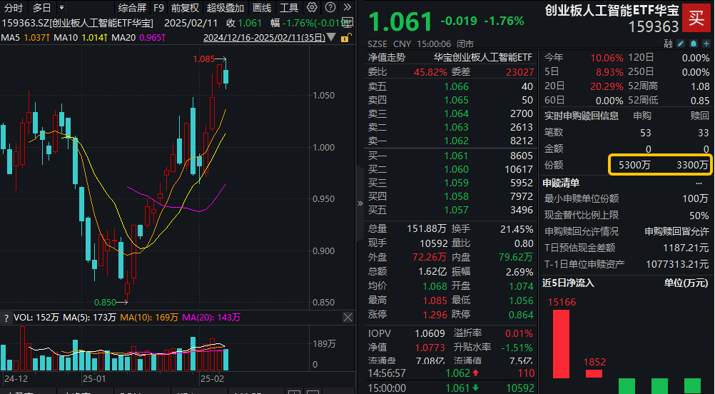Select the 卖一 1.062 ask row
Image resolution: width=715 pixels, height=394 pixels.
450,141
